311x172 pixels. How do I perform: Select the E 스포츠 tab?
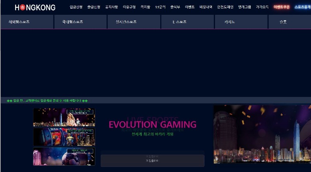pyautogui.click(x=188, y=22)
